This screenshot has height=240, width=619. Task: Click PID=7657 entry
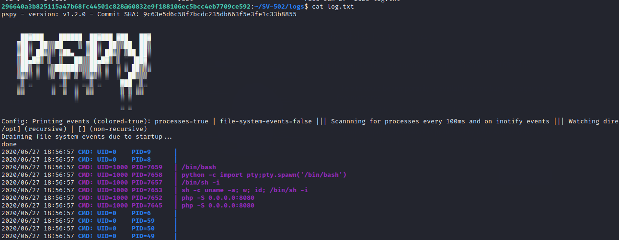(147, 183)
